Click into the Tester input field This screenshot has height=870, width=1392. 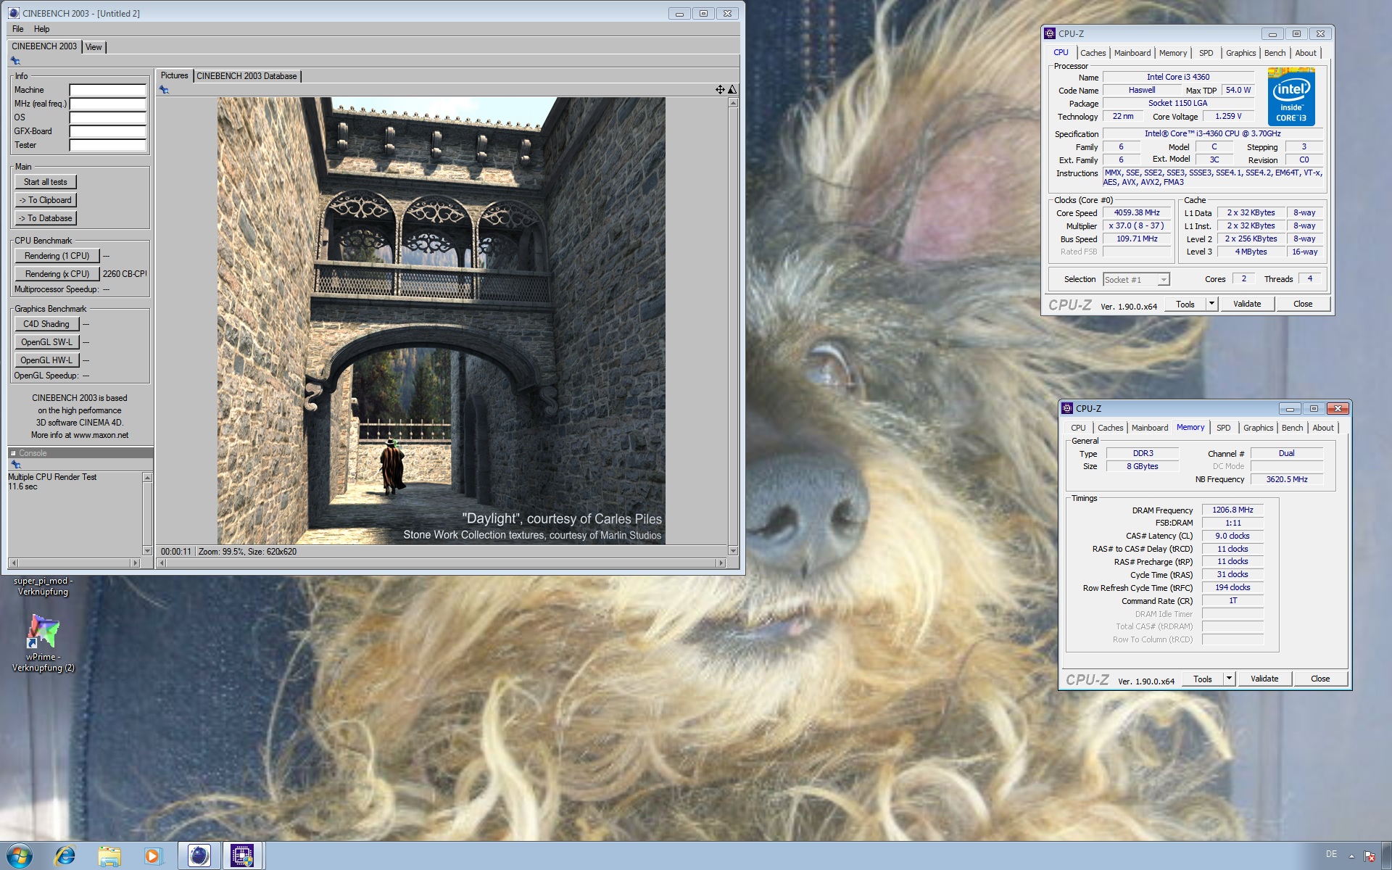click(x=107, y=145)
